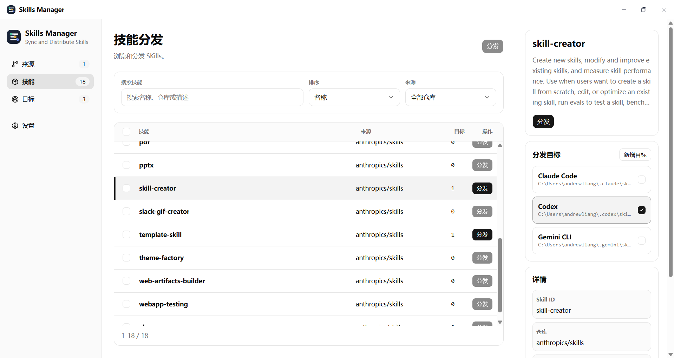This screenshot has height=358, width=674.
Task: Enable the Claude Code target checkbox
Action: click(x=642, y=179)
